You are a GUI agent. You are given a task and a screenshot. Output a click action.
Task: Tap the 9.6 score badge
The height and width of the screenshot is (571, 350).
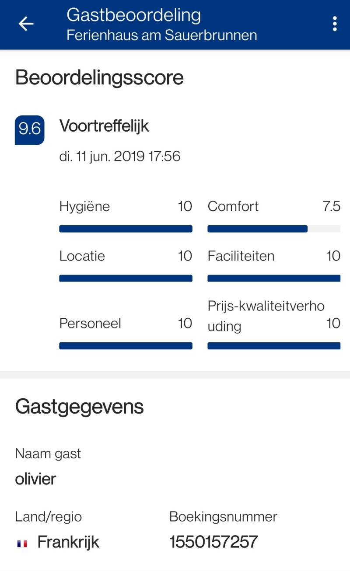29,129
